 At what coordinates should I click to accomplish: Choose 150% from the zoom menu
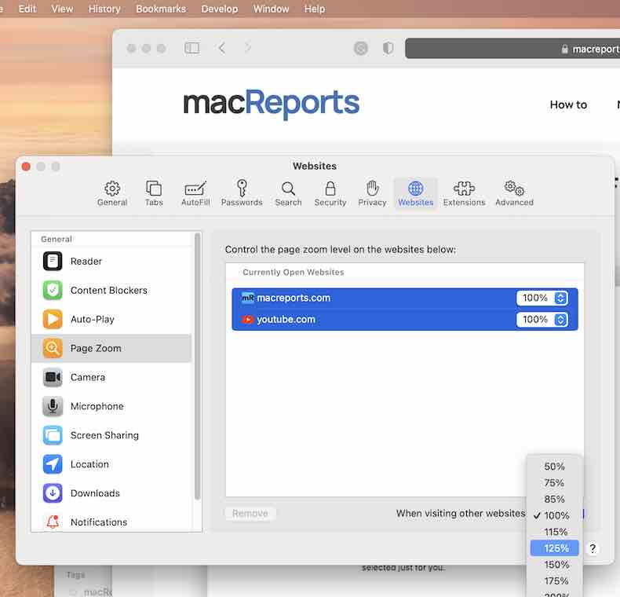click(x=554, y=565)
